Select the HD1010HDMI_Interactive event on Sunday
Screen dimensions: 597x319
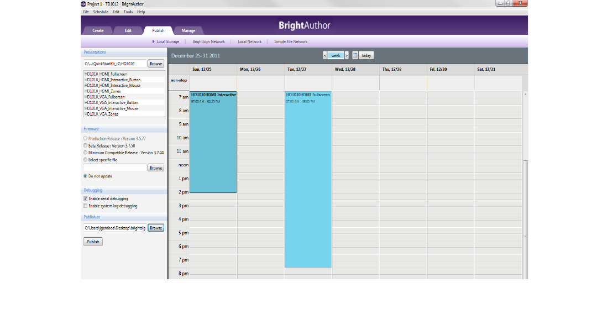pyautogui.click(x=213, y=142)
